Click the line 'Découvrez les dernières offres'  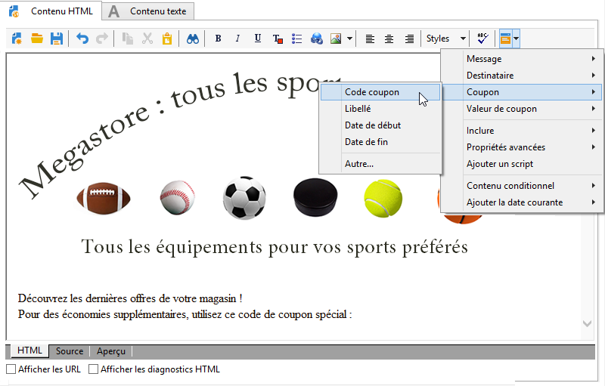[130, 298]
